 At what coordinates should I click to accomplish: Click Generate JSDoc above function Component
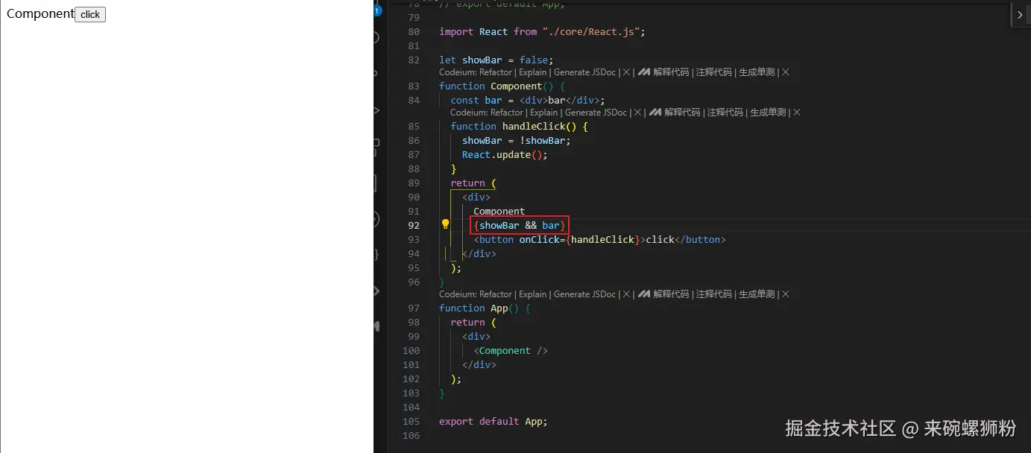[x=584, y=72]
